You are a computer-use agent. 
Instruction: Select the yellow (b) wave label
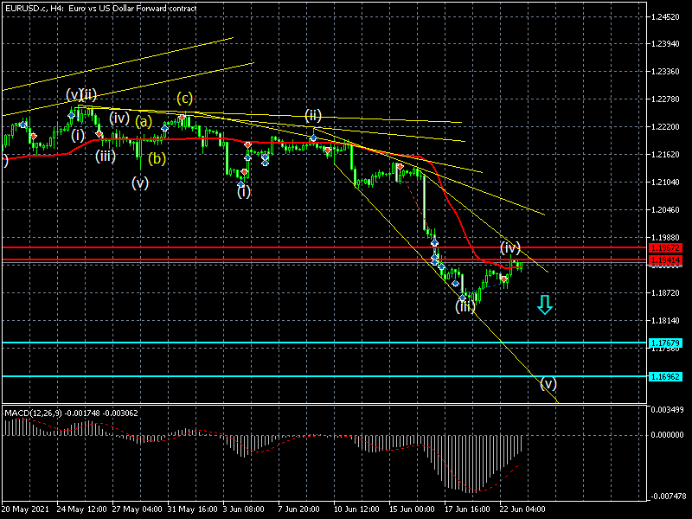157,158
